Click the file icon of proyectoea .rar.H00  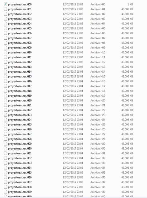[5, 4]
